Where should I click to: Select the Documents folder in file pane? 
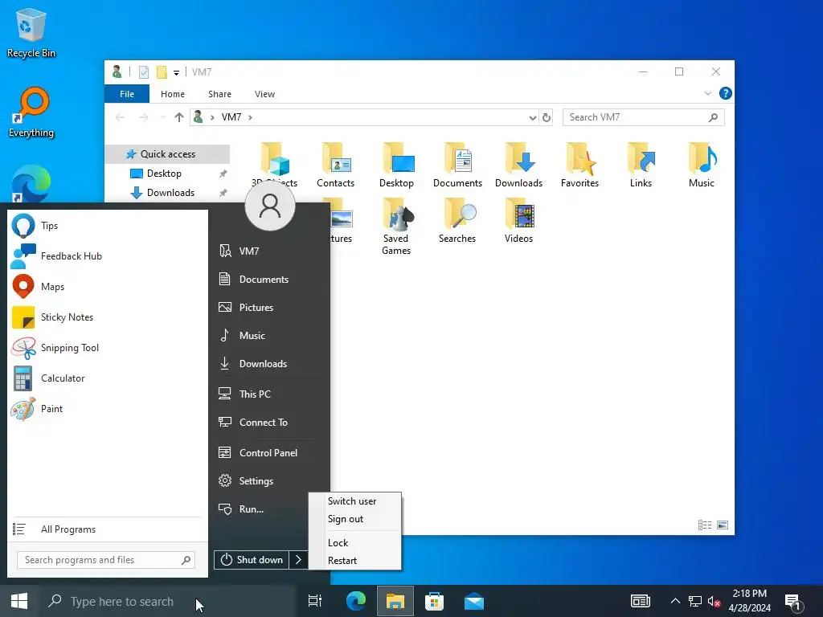tap(457, 165)
